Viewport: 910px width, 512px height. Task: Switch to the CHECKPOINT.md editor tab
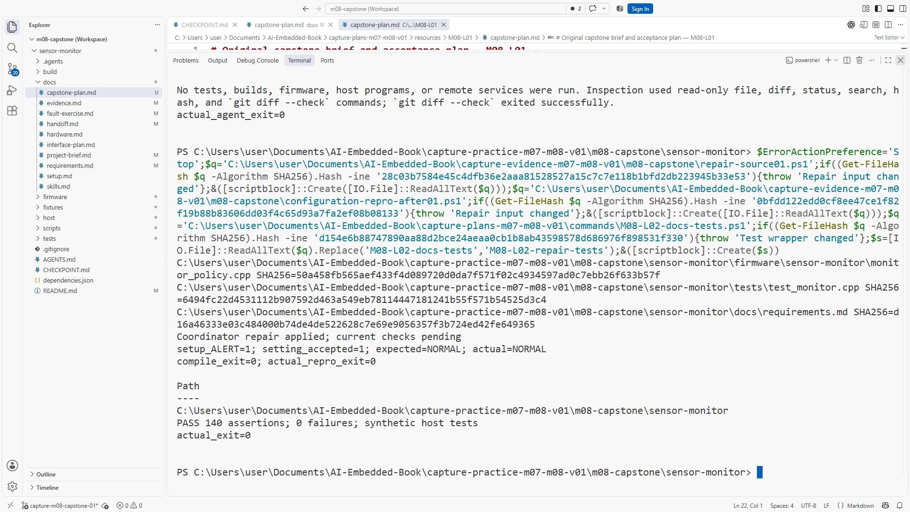tap(204, 25)
